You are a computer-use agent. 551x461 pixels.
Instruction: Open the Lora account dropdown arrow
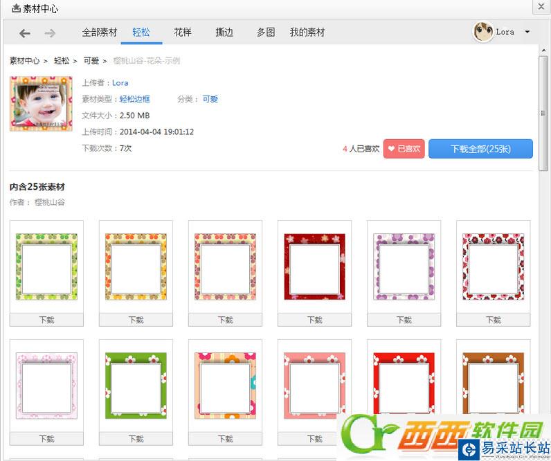(527, 32)
